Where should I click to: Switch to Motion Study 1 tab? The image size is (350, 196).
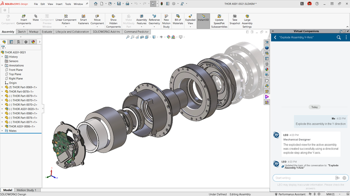coord(26,190)
